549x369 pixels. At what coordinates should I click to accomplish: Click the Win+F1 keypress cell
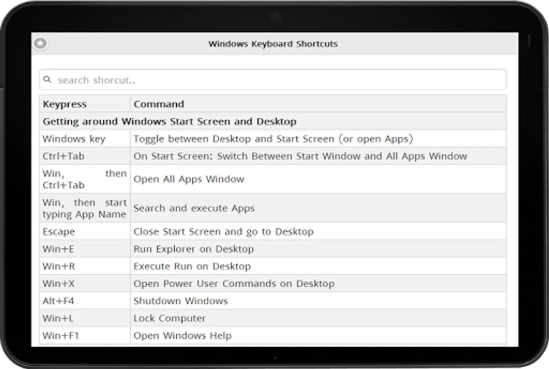(x=85, y=335)
